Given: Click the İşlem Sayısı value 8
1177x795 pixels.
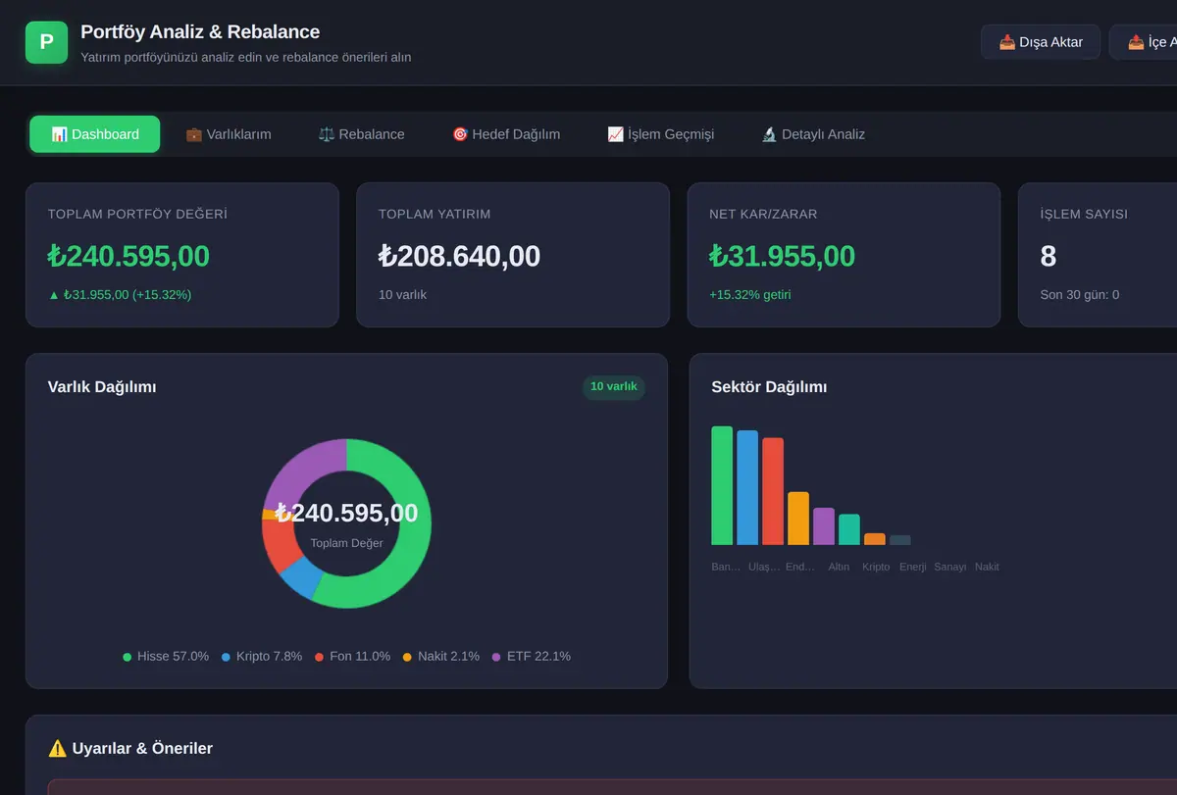Looking at the screenshot, I should point(1049,256).
